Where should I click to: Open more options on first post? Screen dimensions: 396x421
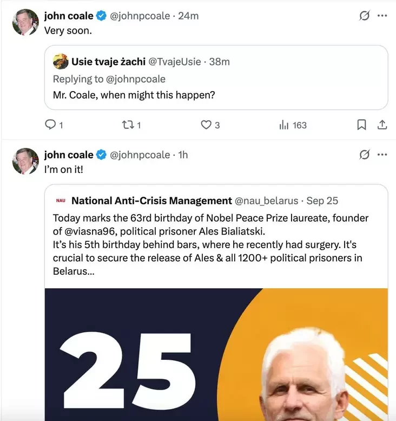(382, 16)
